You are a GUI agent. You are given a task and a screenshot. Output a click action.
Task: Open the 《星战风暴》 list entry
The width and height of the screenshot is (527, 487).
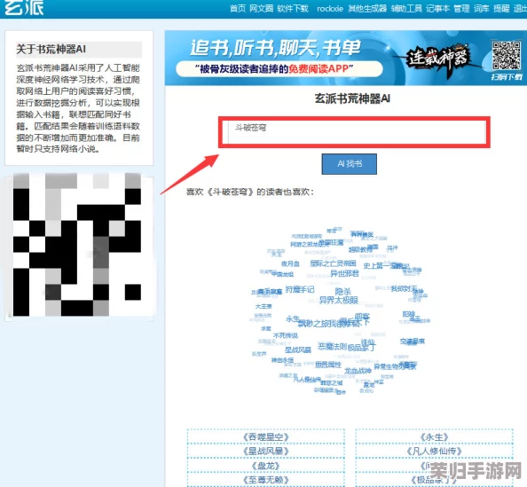pos(266,451)
